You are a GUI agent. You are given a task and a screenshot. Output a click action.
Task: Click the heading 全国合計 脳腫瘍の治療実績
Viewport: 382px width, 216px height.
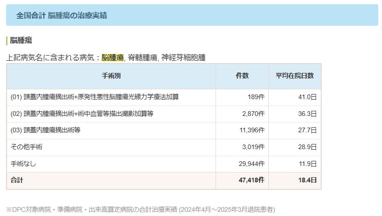(62, 15)
